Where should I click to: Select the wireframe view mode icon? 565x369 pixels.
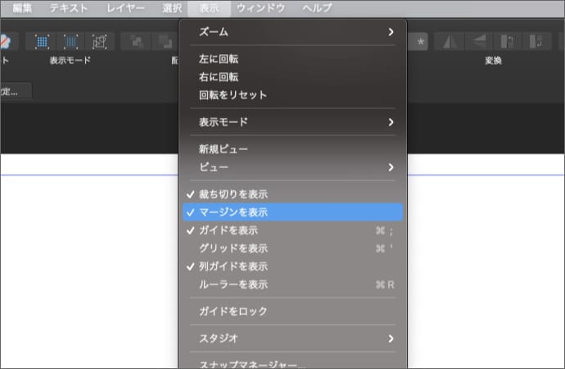click(x=99, y=41)
